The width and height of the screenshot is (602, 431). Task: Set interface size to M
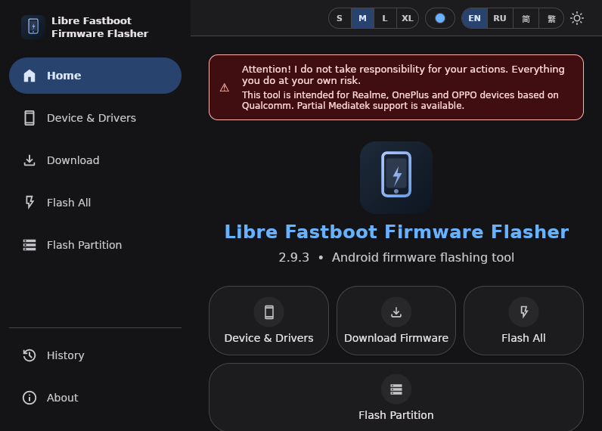(362, 18)
